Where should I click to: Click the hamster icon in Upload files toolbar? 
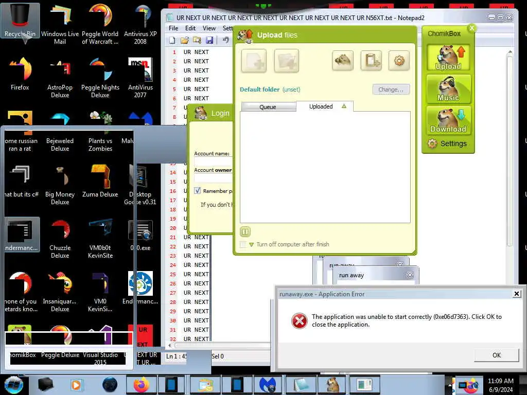pos(342,61)
